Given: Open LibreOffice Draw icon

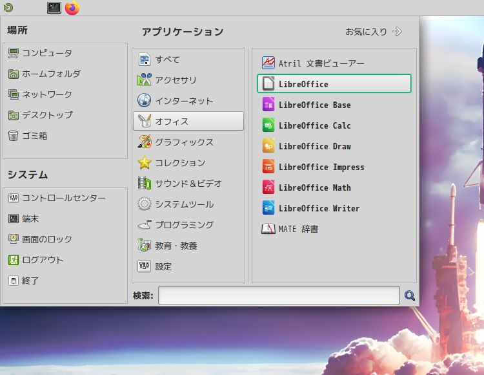Looking at the screenshot, I should tap(268, 146).
